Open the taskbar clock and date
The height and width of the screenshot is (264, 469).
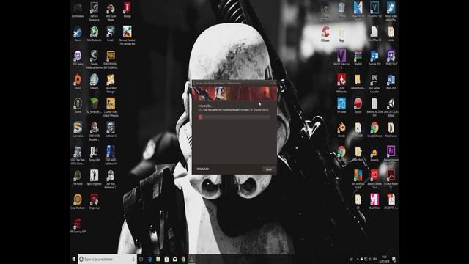tap(384, 259)
